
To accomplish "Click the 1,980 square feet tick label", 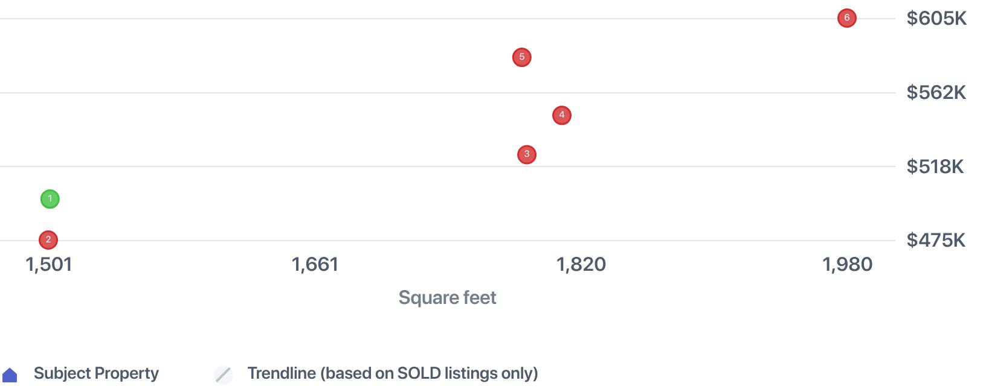I will (x=847, y=264).
